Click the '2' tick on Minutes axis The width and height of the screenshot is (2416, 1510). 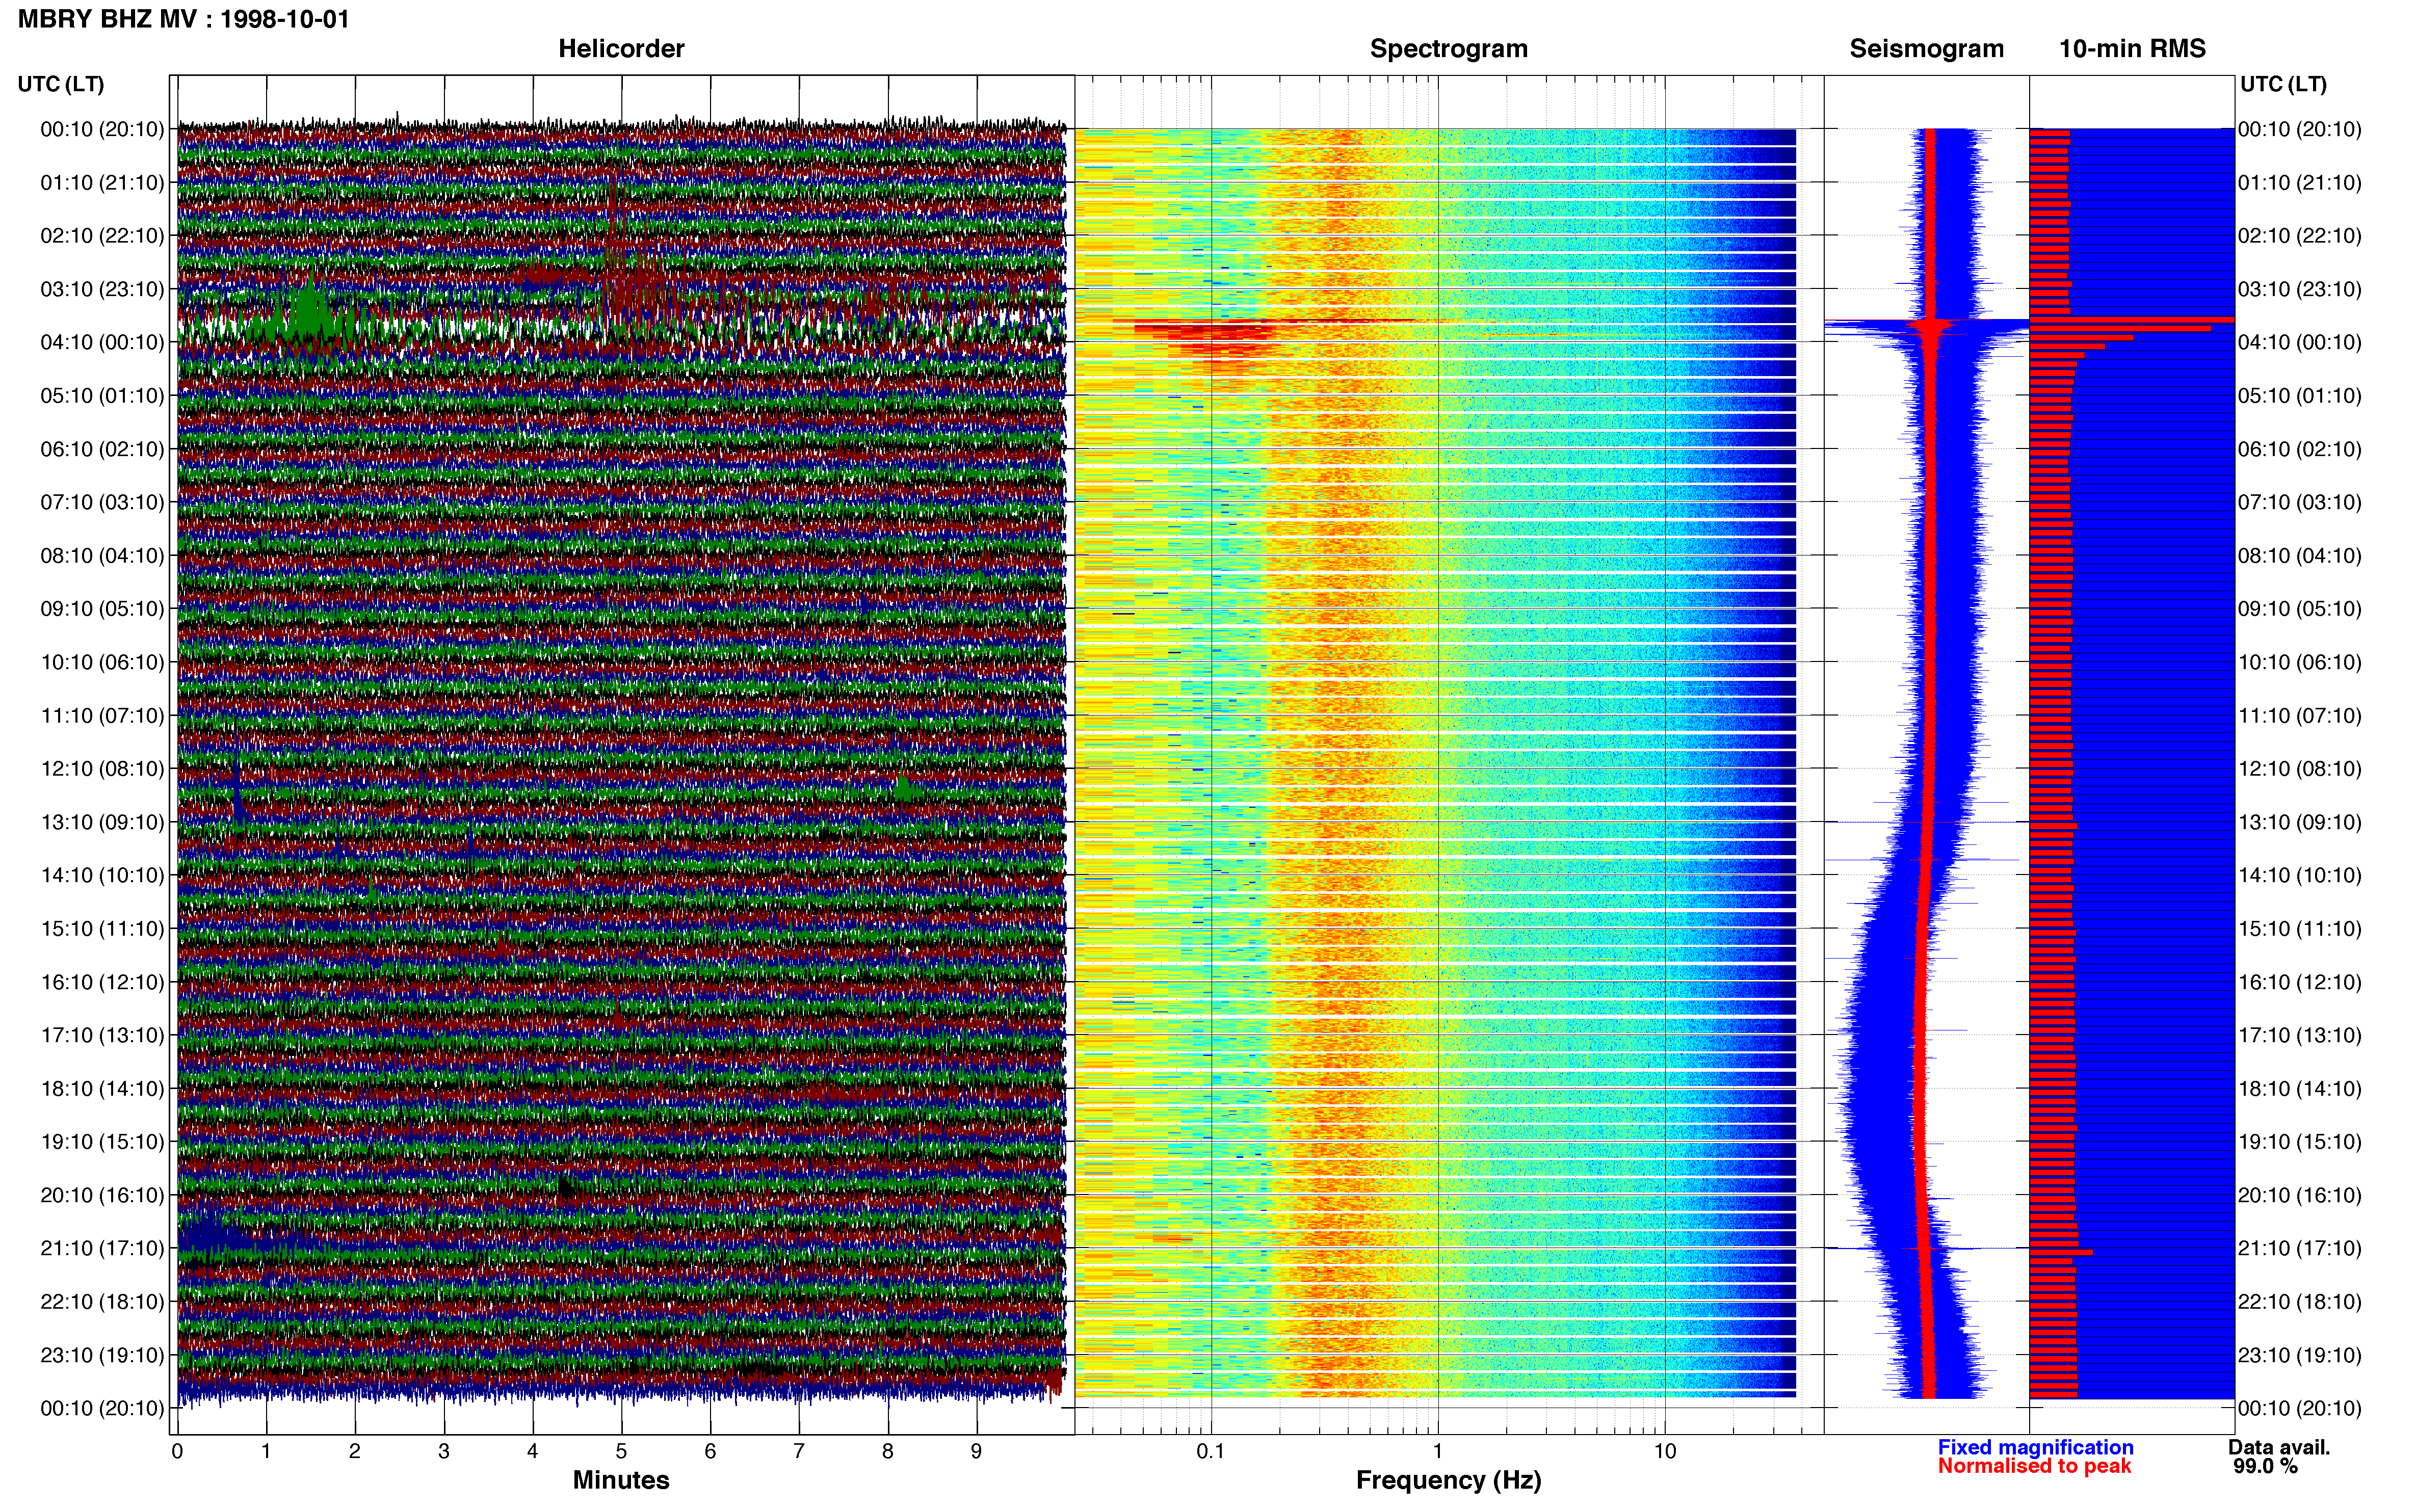click(355, 1451)
